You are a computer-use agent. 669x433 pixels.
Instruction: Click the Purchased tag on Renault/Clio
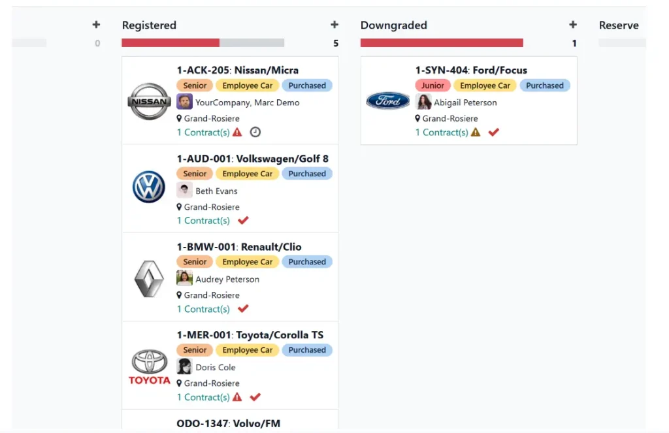pos(307,261)
